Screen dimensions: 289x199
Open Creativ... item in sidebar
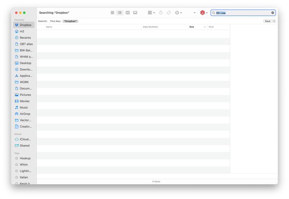pyautogui.click(x=24, y=127)
